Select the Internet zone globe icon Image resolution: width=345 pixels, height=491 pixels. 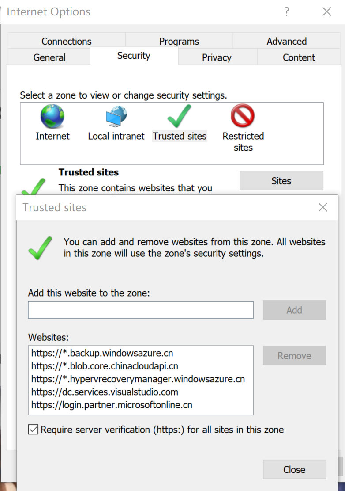(x=52, y=116)
